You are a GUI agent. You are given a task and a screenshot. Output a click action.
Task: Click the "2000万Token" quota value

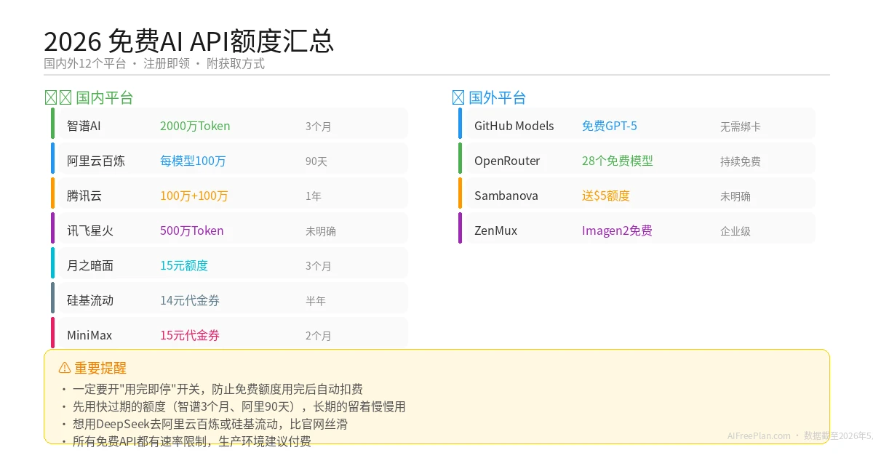pos(195,126)
